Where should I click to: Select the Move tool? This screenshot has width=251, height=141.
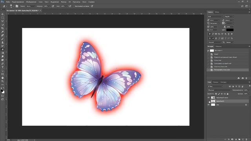click(2, 14)
